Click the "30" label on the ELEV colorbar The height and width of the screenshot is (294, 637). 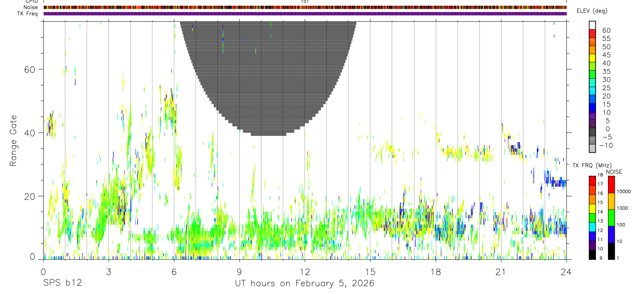point(606,80)
